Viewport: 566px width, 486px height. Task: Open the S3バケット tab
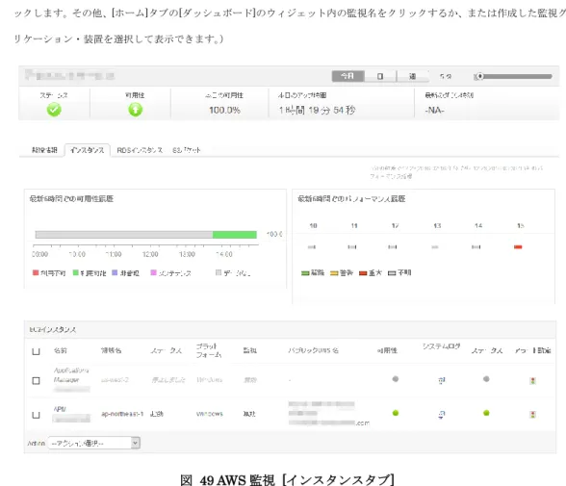click(x=187, y=150)
